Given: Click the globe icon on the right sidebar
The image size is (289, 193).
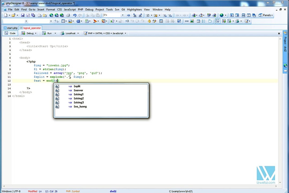Looking at the screenshot, I should (285, 66).
